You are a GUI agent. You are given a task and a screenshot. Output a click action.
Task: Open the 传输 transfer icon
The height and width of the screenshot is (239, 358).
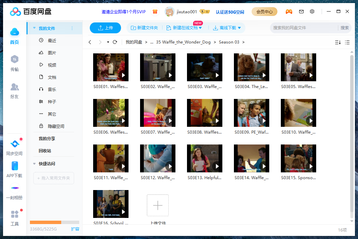[14, 59]
